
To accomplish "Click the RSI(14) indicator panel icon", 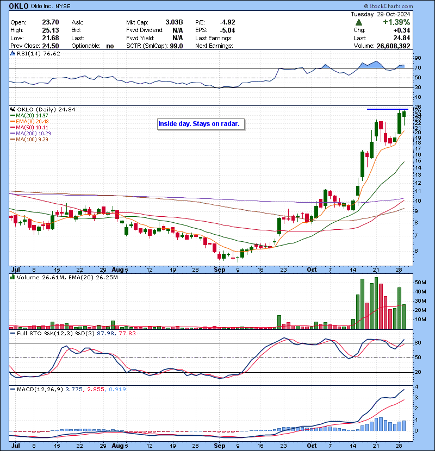I will [x=13, y=53].
